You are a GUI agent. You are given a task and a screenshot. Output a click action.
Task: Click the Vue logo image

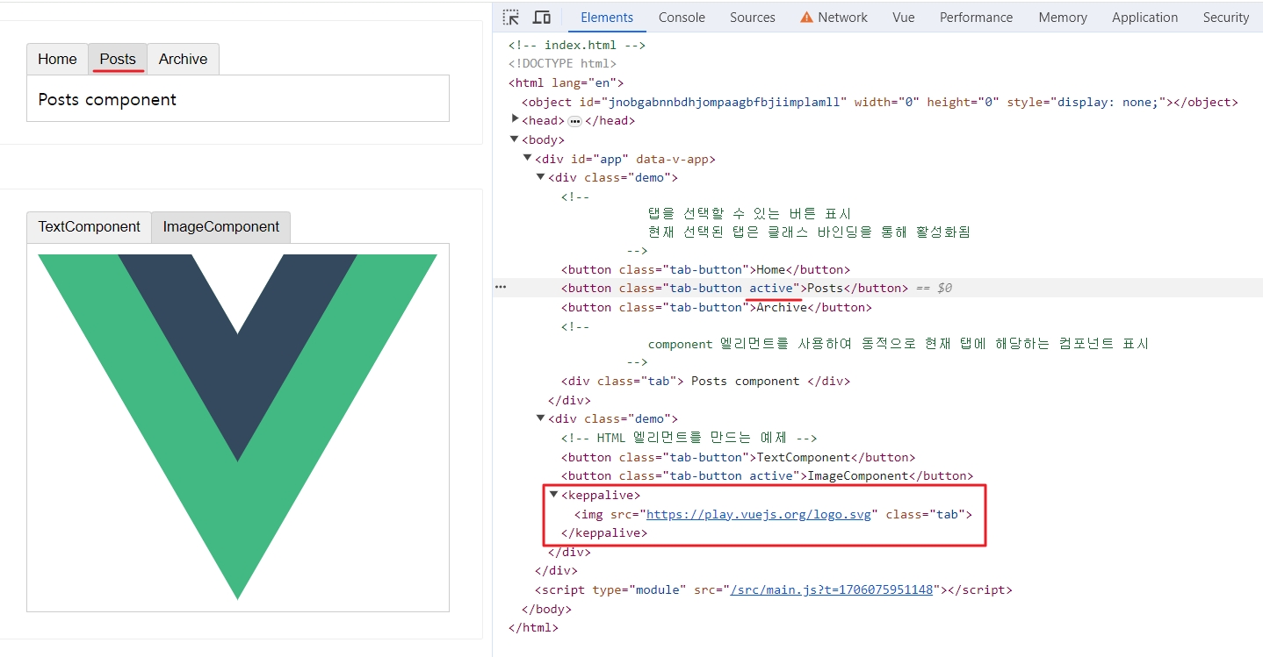pos(238,427)
